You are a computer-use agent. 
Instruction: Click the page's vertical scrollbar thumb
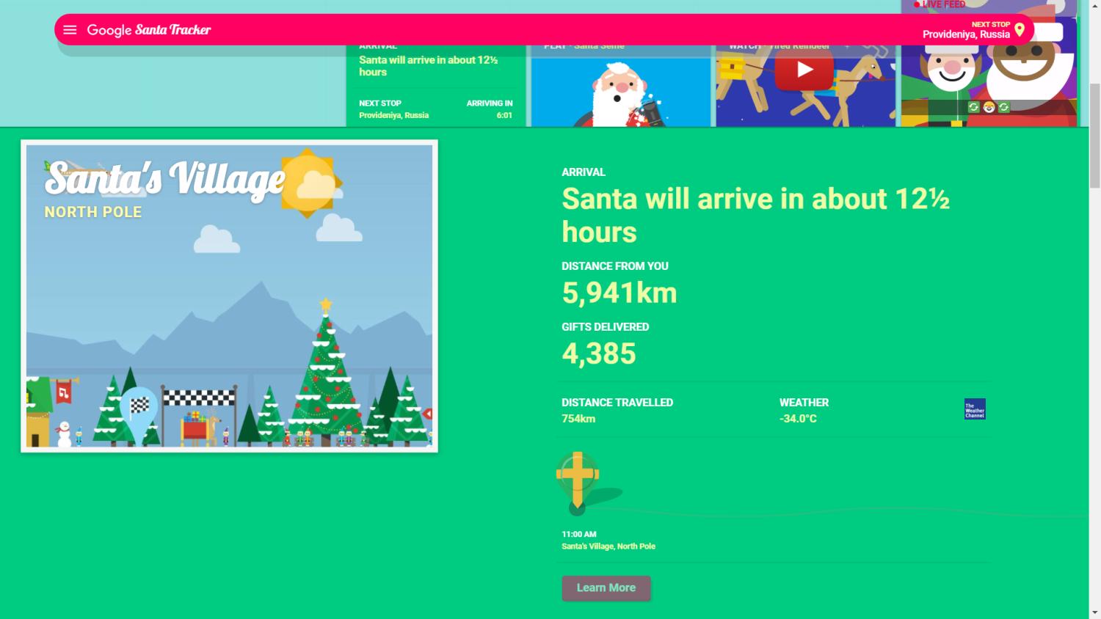click(x=1095, y=136)
